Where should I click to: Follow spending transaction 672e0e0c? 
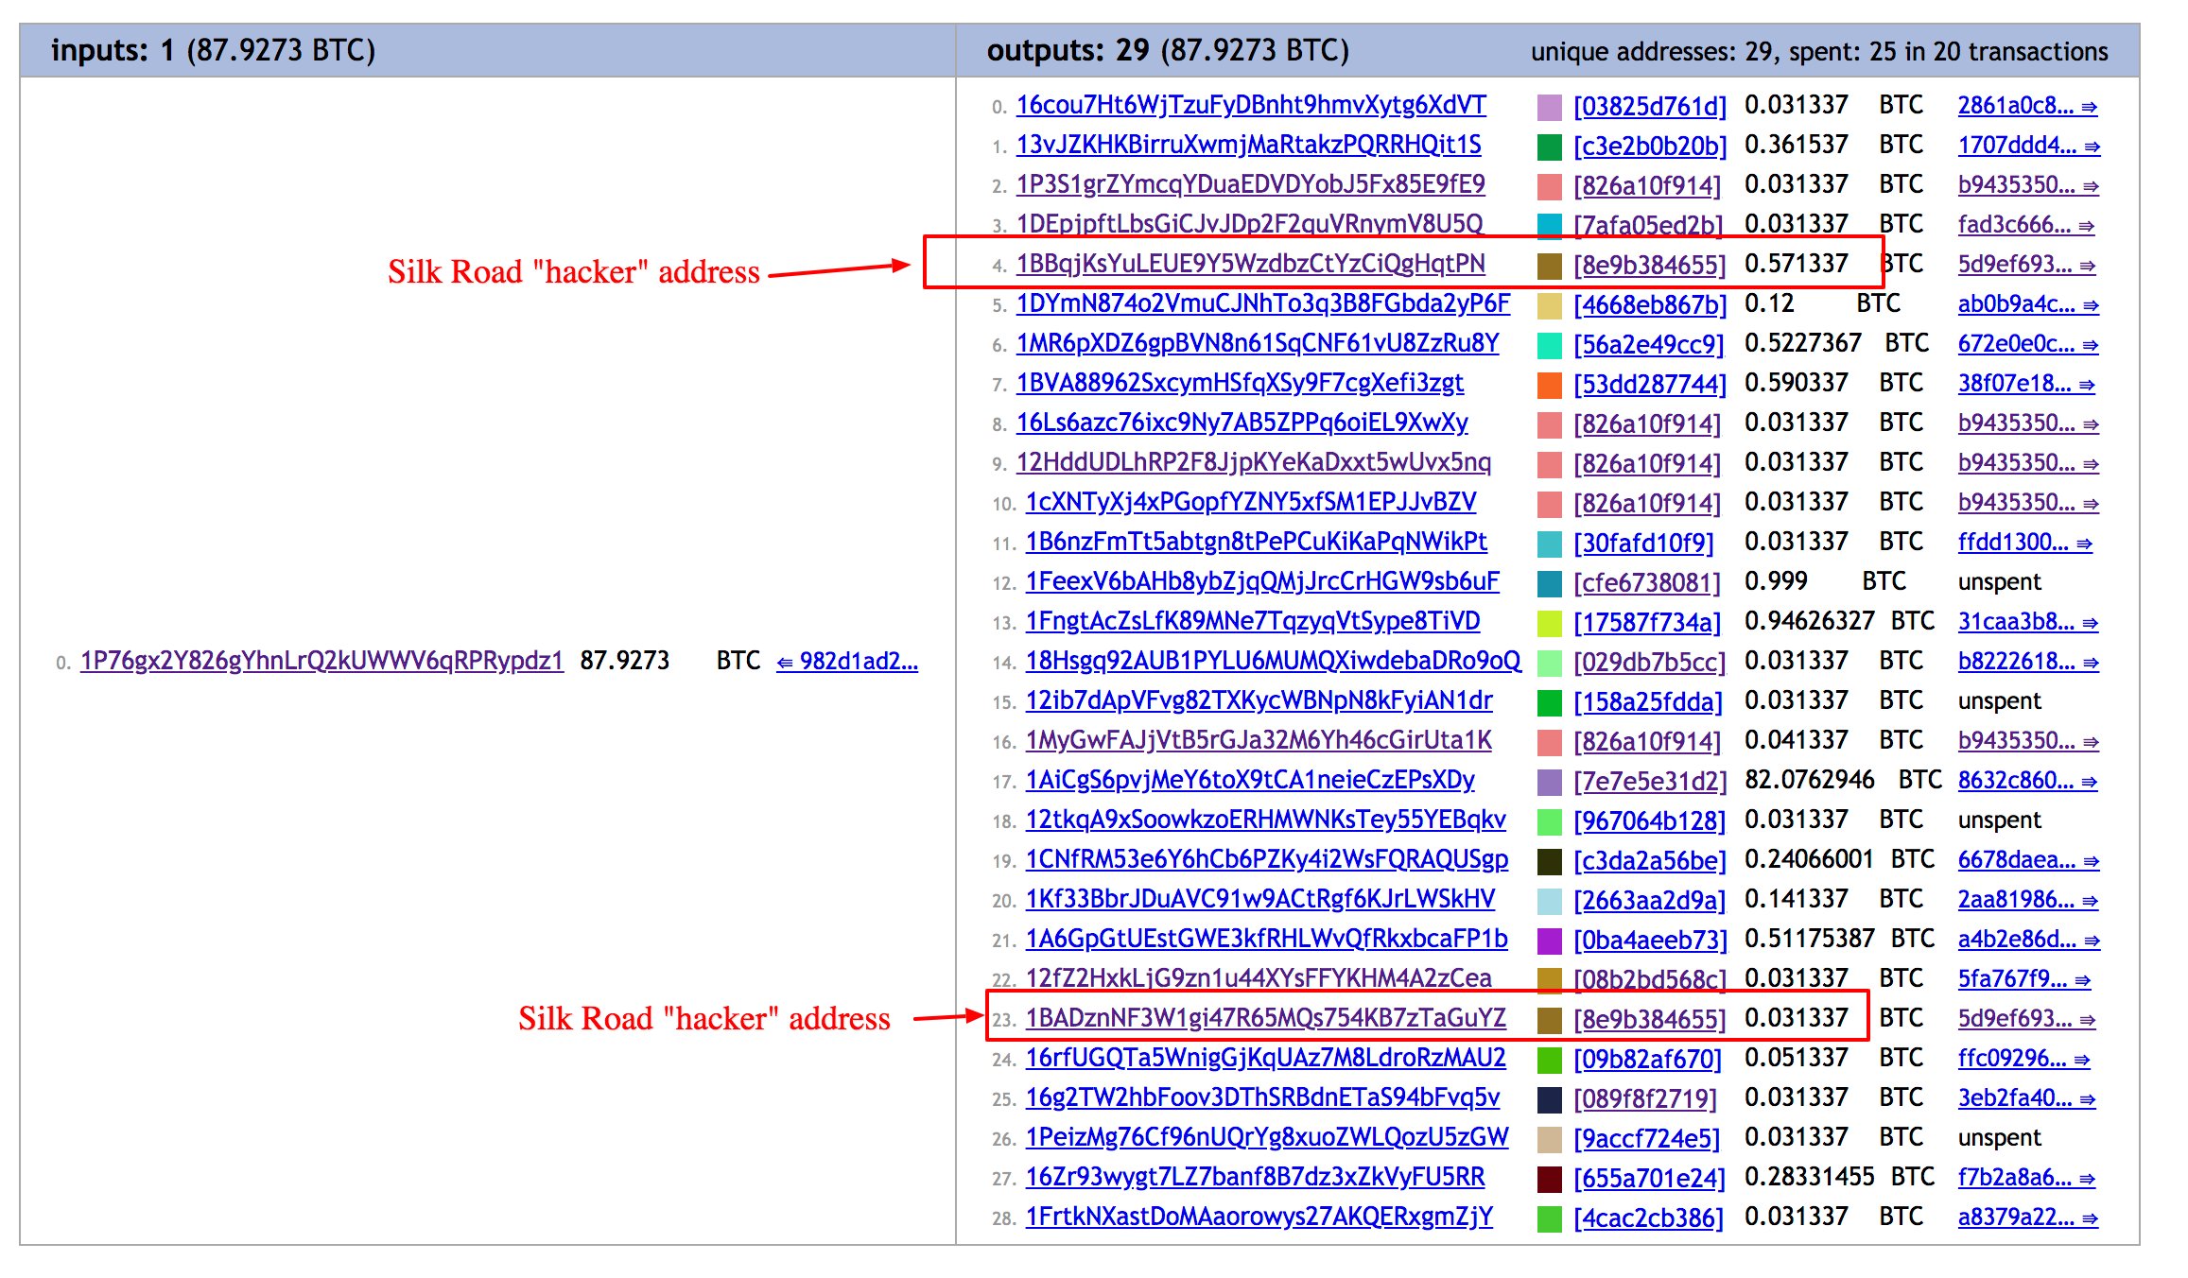2028,343
